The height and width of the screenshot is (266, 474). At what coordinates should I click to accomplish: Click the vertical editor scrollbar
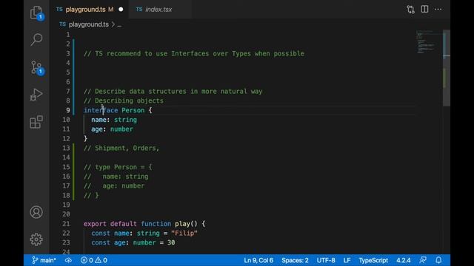click(447, 68)
